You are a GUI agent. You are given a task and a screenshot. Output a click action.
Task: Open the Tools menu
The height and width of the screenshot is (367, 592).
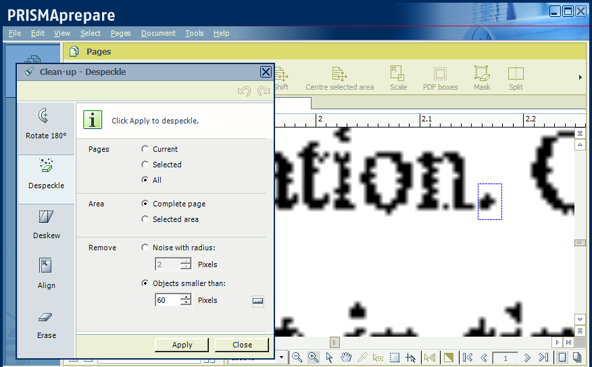click(x=194, y=33)
